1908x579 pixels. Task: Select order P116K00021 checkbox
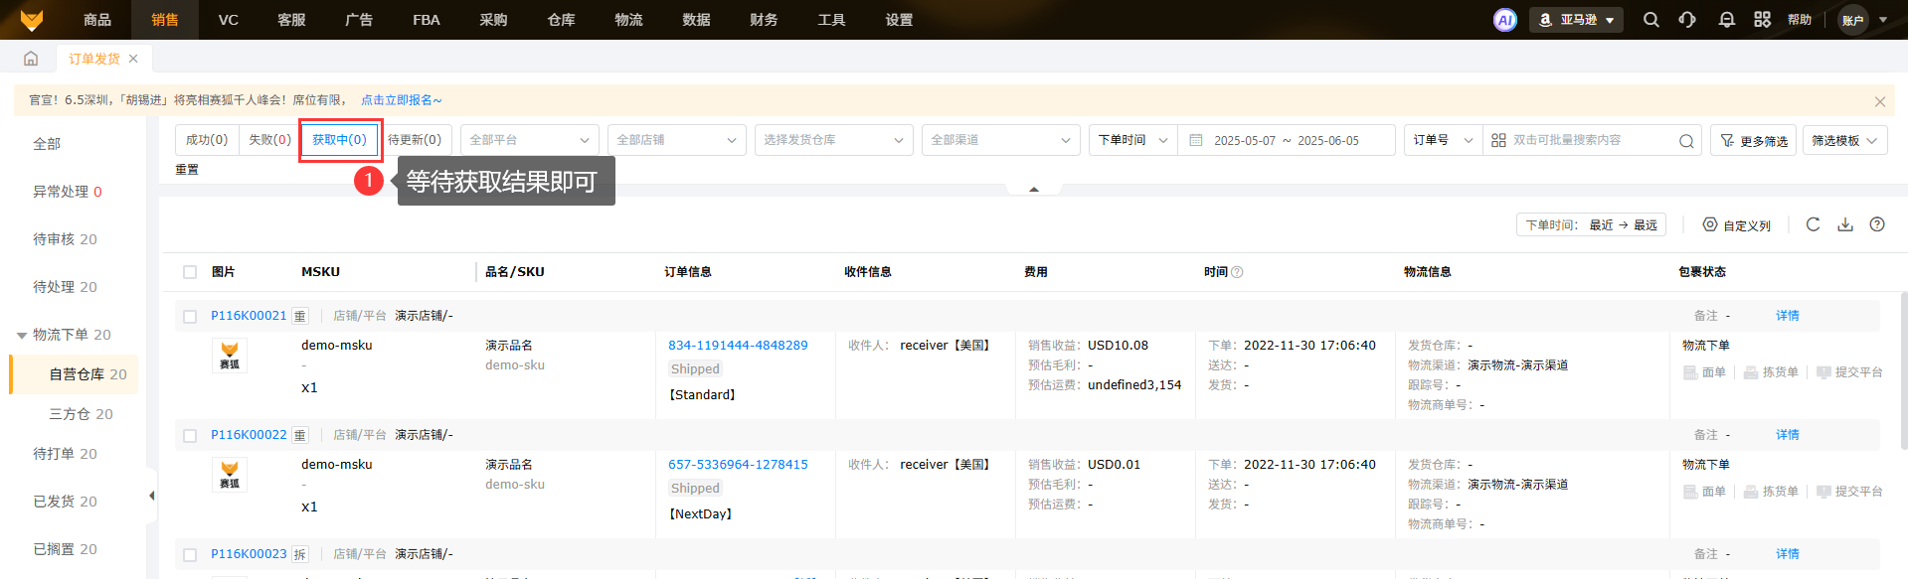tap(190, 316)
